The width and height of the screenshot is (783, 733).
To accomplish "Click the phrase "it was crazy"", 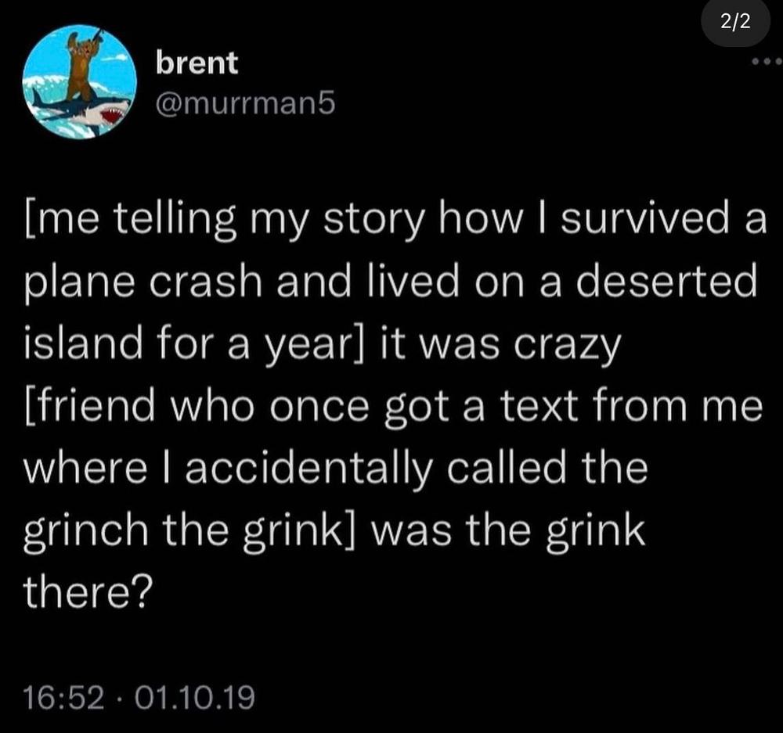I will (501, 343).
